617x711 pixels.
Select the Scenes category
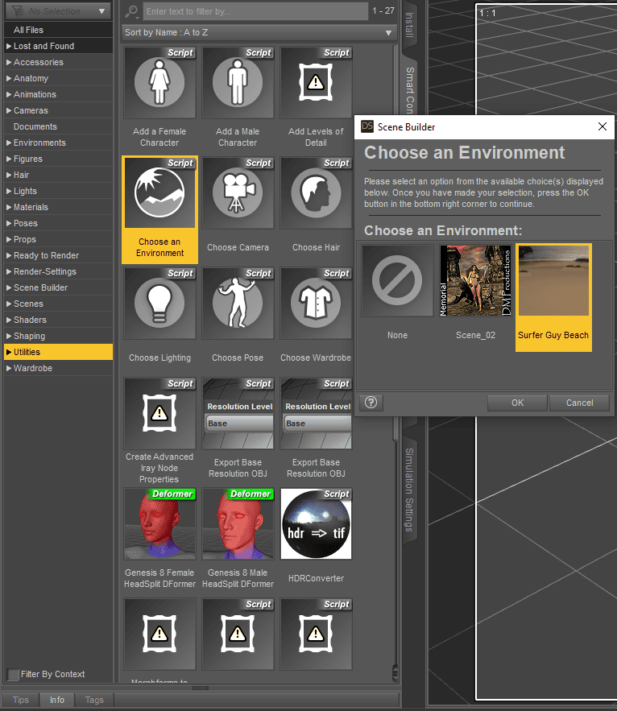point(58,304)
